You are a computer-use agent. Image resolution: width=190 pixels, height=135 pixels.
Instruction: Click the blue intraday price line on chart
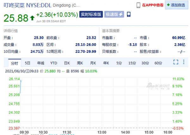(21, 87)
